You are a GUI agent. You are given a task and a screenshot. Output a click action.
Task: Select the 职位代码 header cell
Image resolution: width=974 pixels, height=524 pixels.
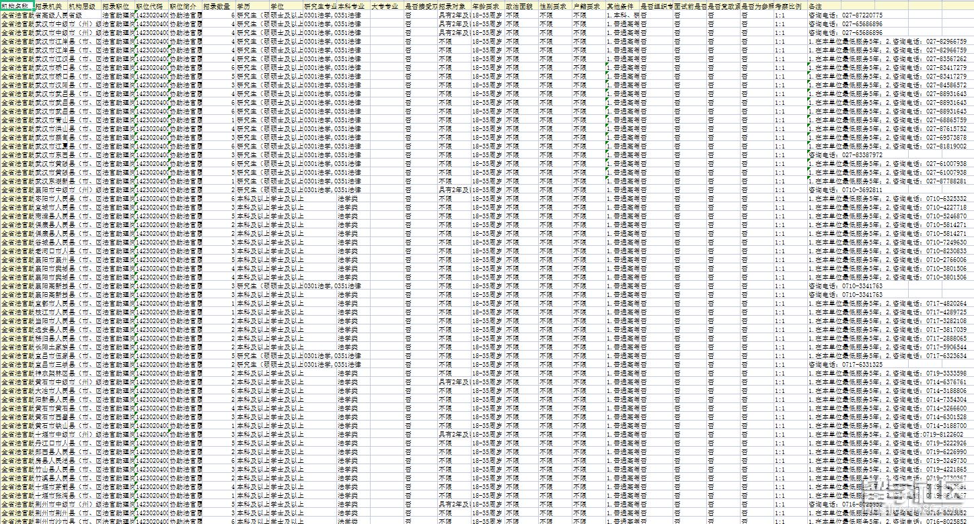coord(151,5)
